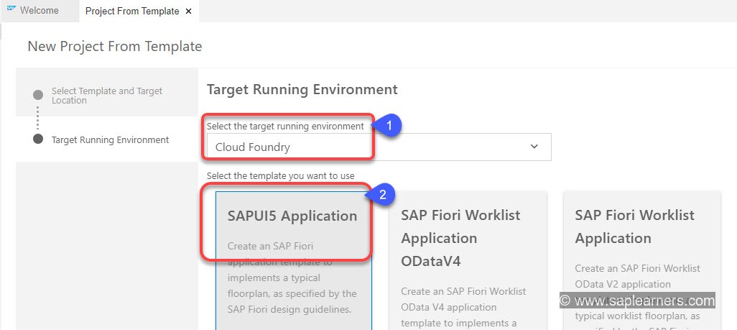
Task: Click the dropdown chevron arrow of Cloud Foundry
Action: click(534, 147)
